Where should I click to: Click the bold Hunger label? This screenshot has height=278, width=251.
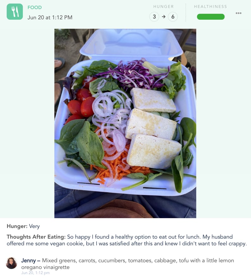17,226
